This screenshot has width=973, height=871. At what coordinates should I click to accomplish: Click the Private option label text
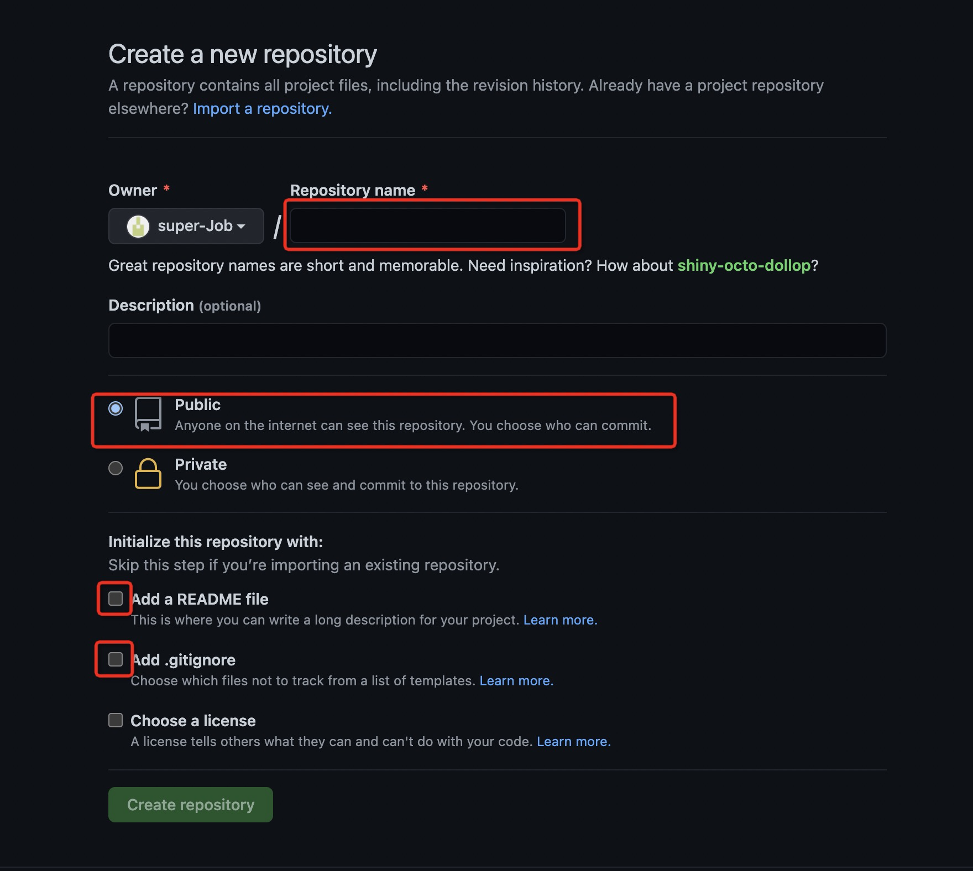pos(201,464)
